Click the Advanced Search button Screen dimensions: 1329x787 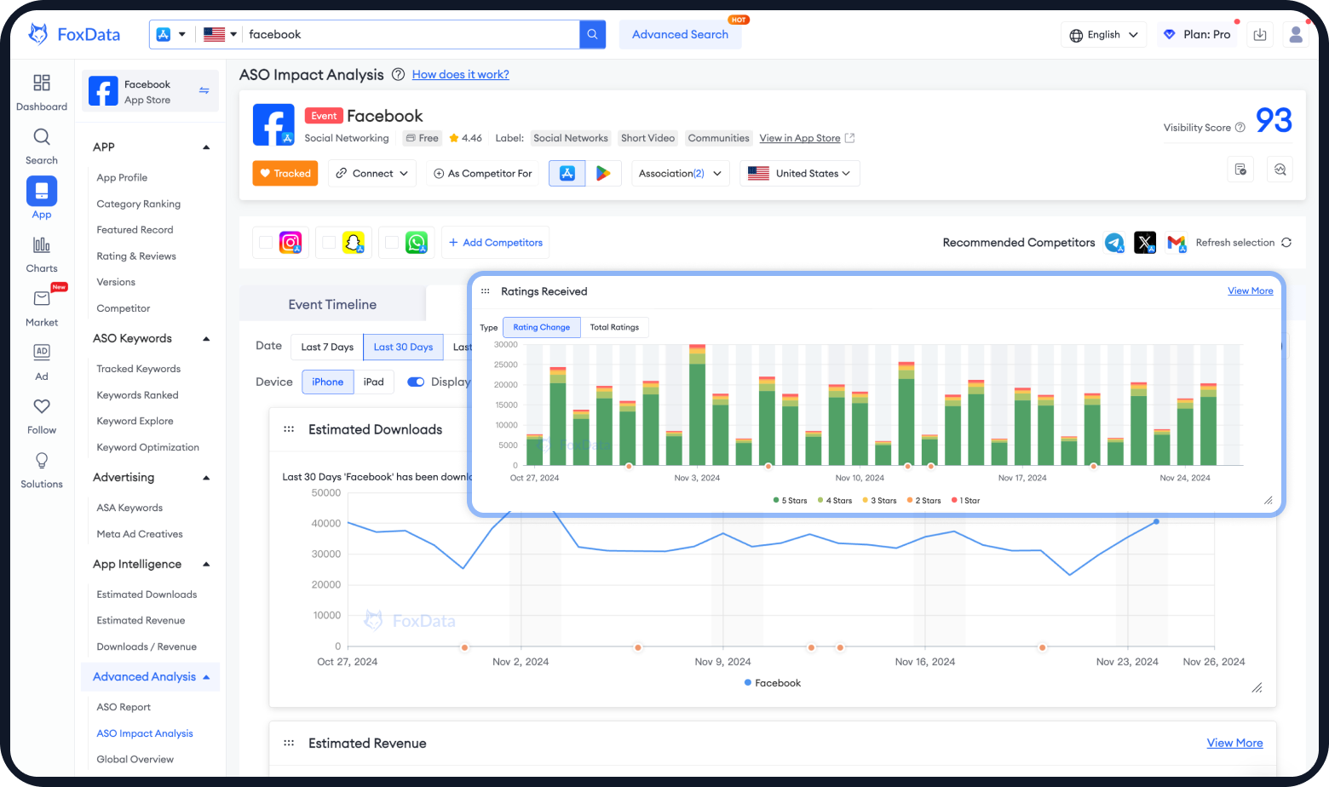point(680,35)
